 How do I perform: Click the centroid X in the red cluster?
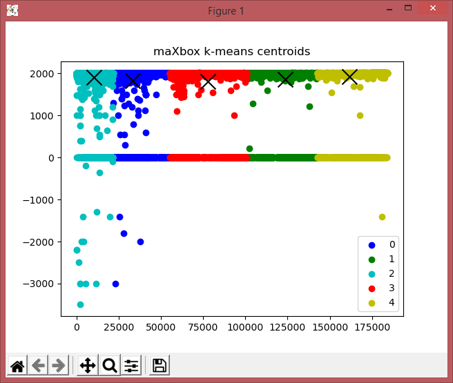tap(208, 81)
